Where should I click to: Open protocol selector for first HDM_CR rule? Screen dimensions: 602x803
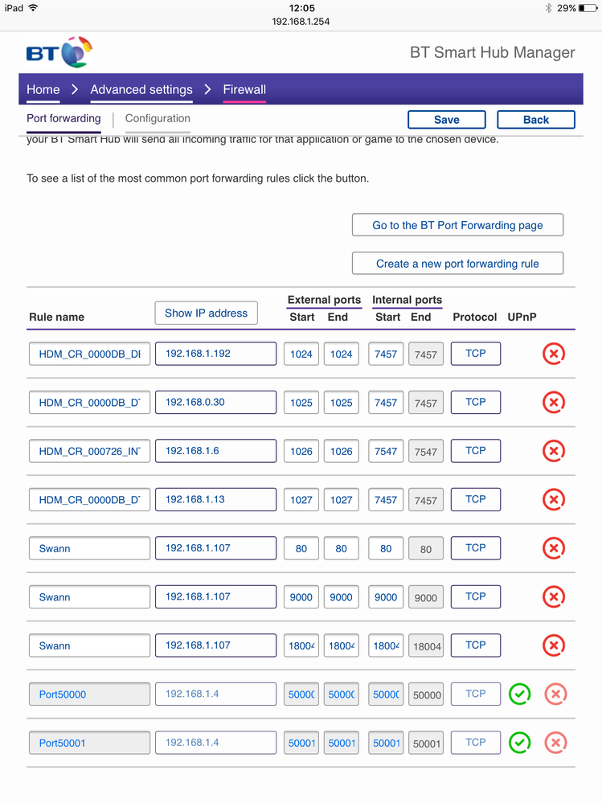coord(476,354)
